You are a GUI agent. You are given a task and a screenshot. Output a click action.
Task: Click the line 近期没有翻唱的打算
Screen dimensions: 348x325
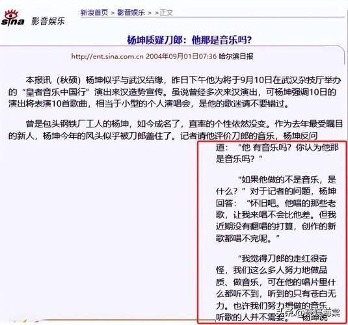(x=276, y=226)
